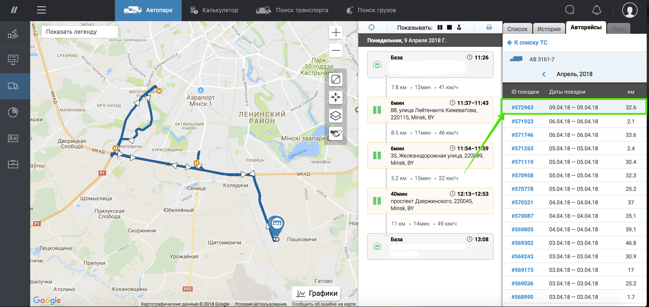Open the notifications bell
Image resolution: width=649 pixels, height=307 pixels.
pyautogui.click(x=596, y=10)
